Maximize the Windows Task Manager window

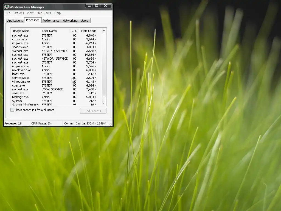click(97, 6)
